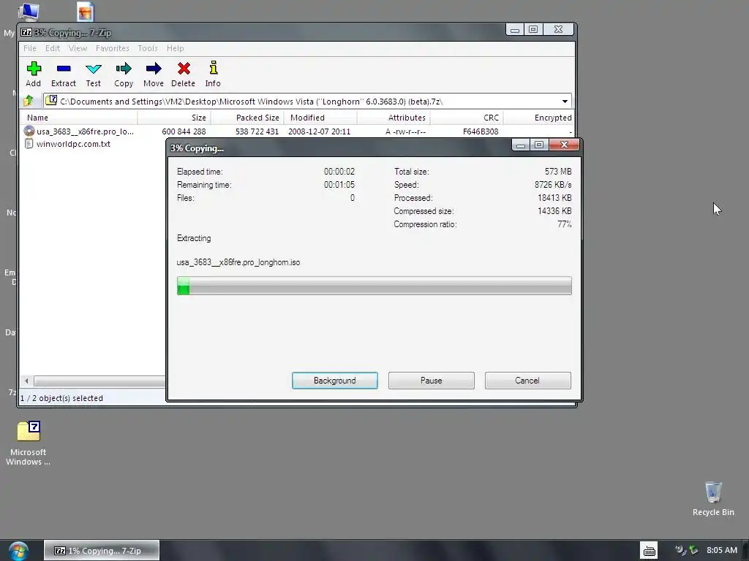Select winworldpc.com.txt in file list
The image size is (749, 561).
pos(73,144)
